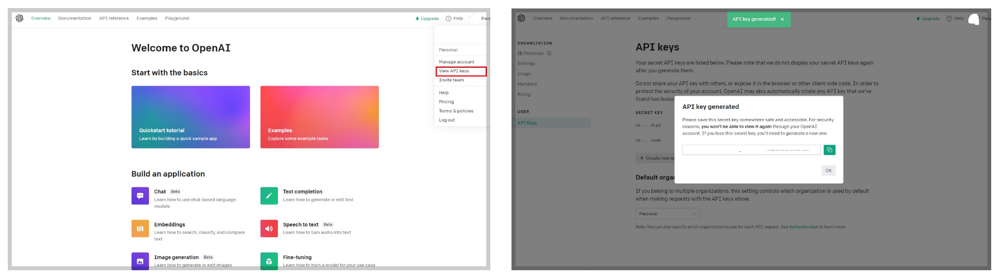Click Help question icon on API keys page

click(949, 18)
